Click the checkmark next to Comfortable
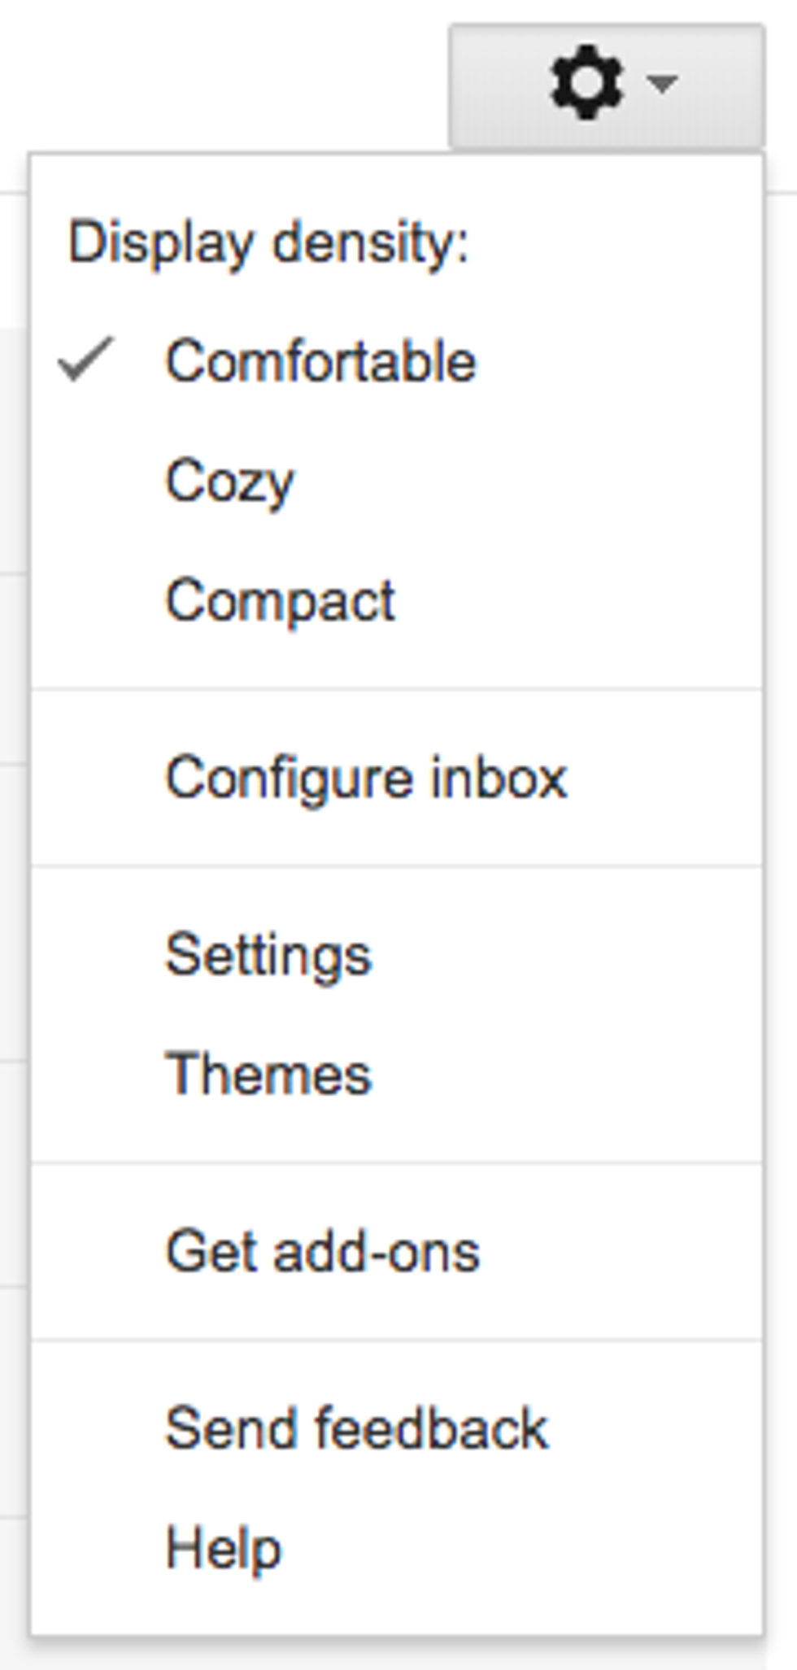The image size is (797, 1670). click(85, 359)
